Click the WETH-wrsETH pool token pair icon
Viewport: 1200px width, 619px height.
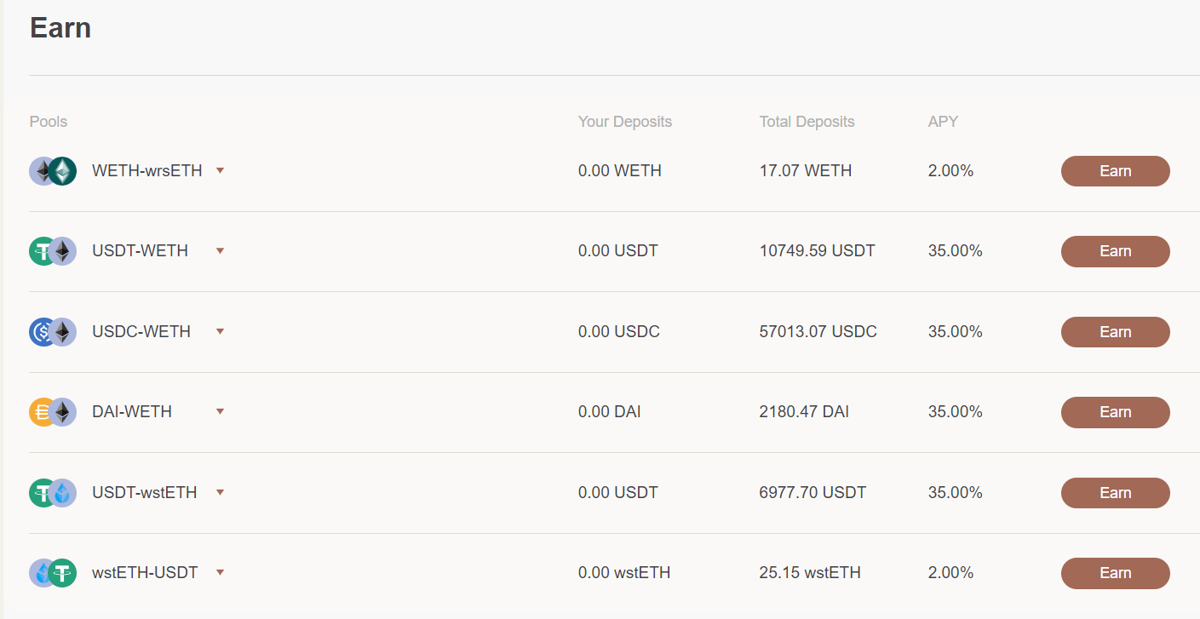[x=53, y=171]
